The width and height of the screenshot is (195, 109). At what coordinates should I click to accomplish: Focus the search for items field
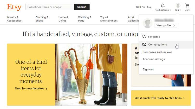50,7
